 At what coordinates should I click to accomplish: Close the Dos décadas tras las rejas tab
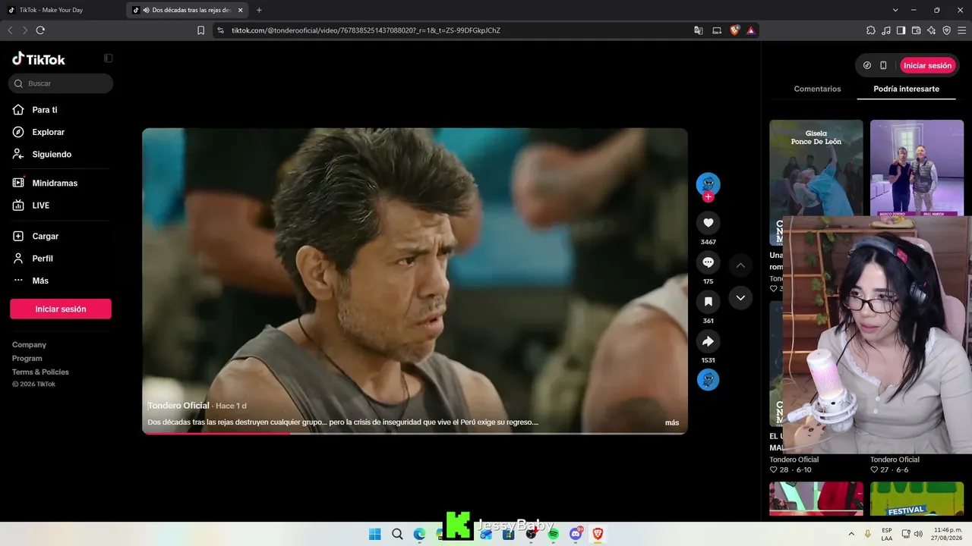pyautogui.click(x=241, y=10)
